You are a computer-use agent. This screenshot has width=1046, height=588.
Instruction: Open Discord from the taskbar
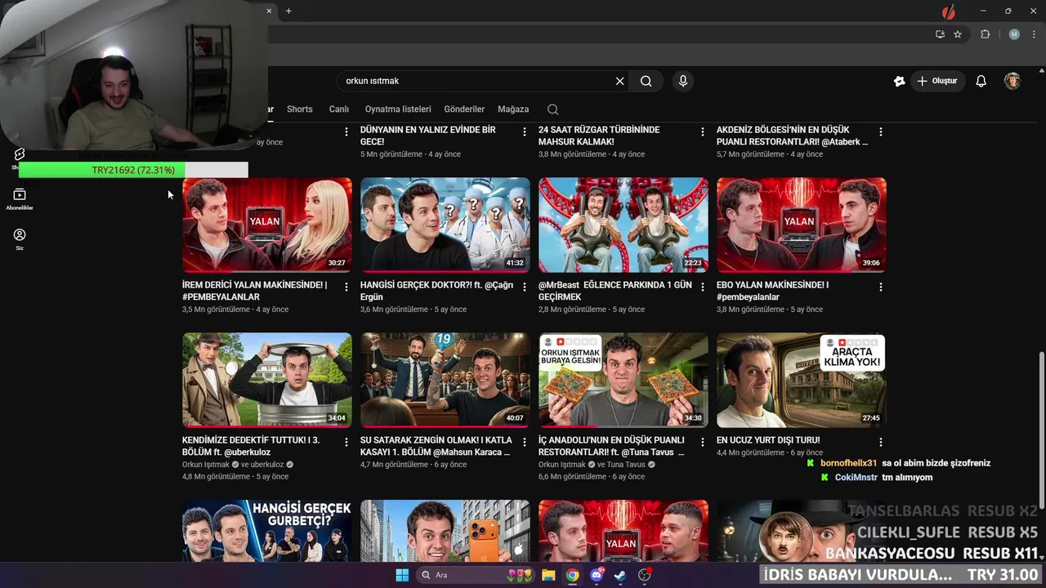597,575
